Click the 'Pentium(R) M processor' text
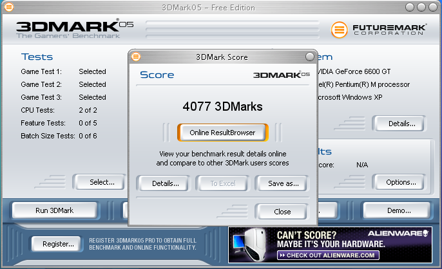The image size is (442, 269). point(372,84)
